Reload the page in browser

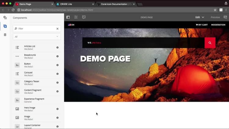[13, 10]
